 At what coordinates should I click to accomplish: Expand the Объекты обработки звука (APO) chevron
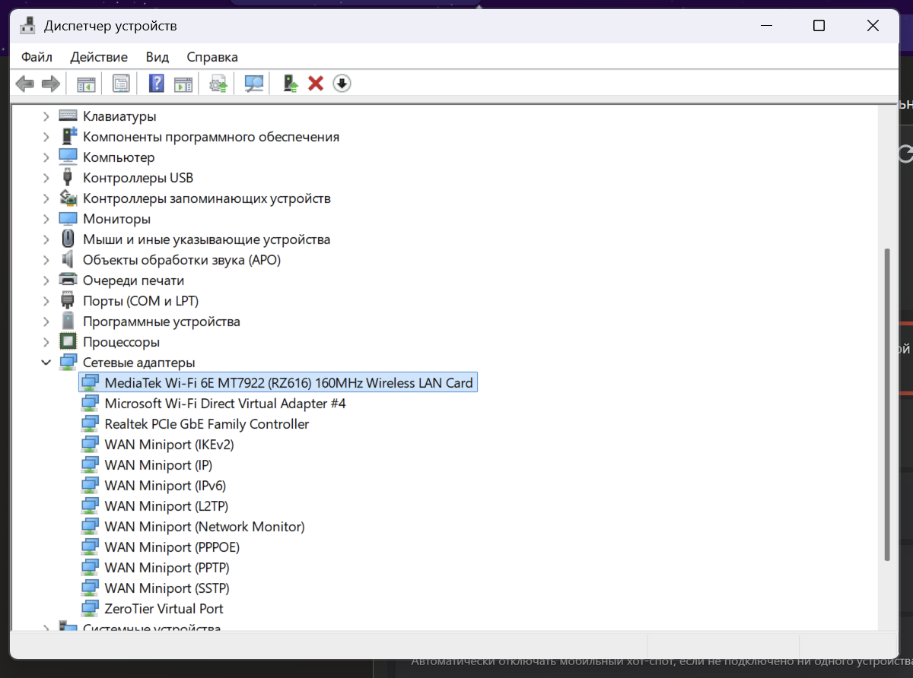point(46,260)
